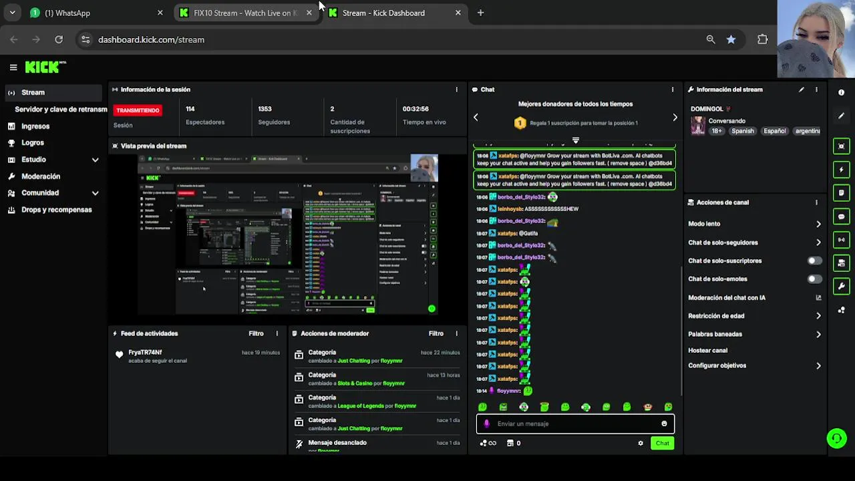Viewport: 855px width, 481px height.
Task: Toggle the moderator actions widget icon
Action: (841, 263)
